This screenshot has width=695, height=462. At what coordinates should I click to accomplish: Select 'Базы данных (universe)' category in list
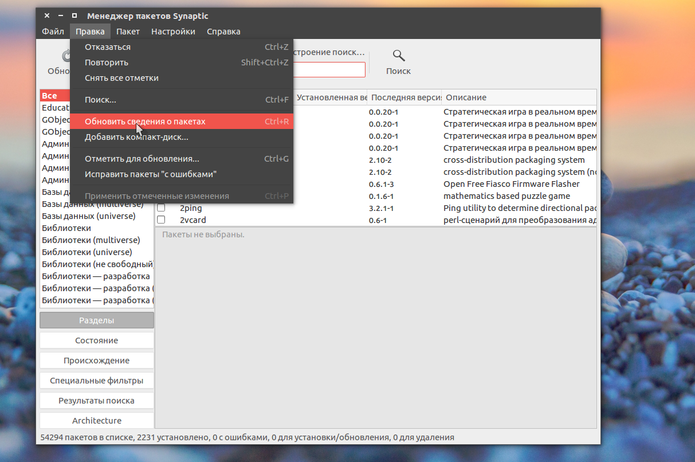89,216
